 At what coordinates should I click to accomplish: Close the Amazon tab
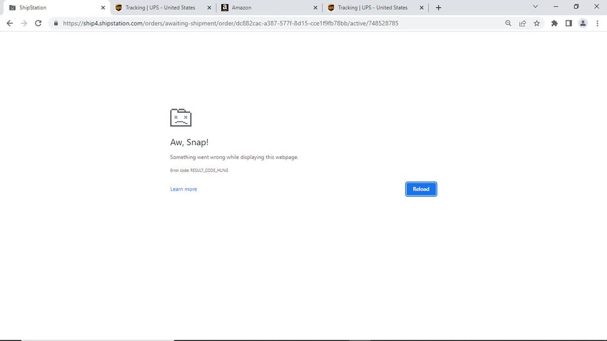[315, 8]
